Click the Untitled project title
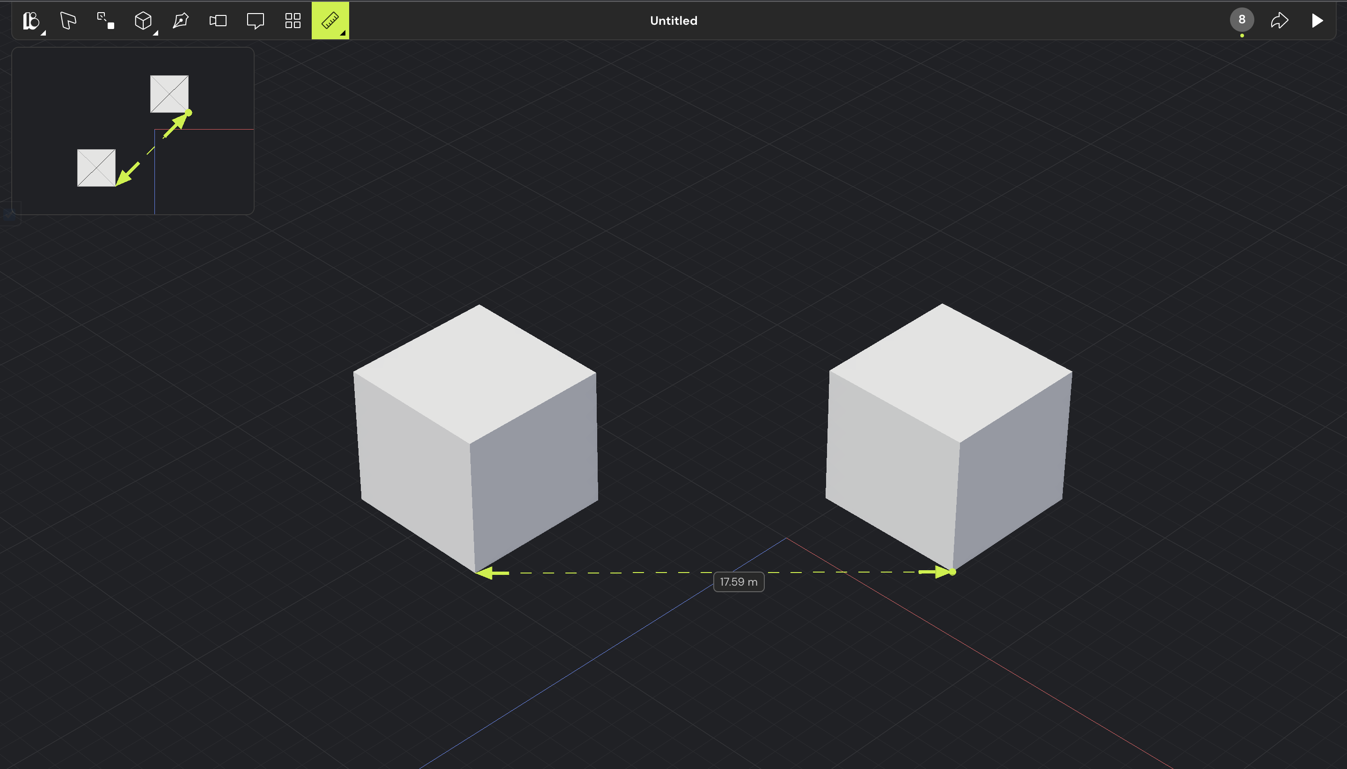This screenshot has height=769, width=1347. click(673, 21)
